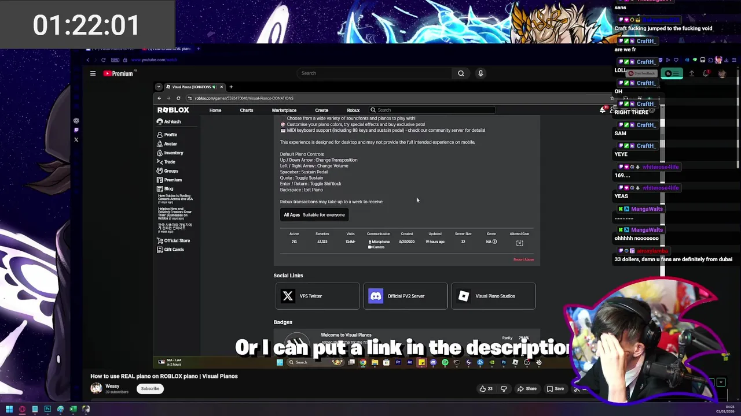
Task: Like the video with thumbs up
Action: 485,389
